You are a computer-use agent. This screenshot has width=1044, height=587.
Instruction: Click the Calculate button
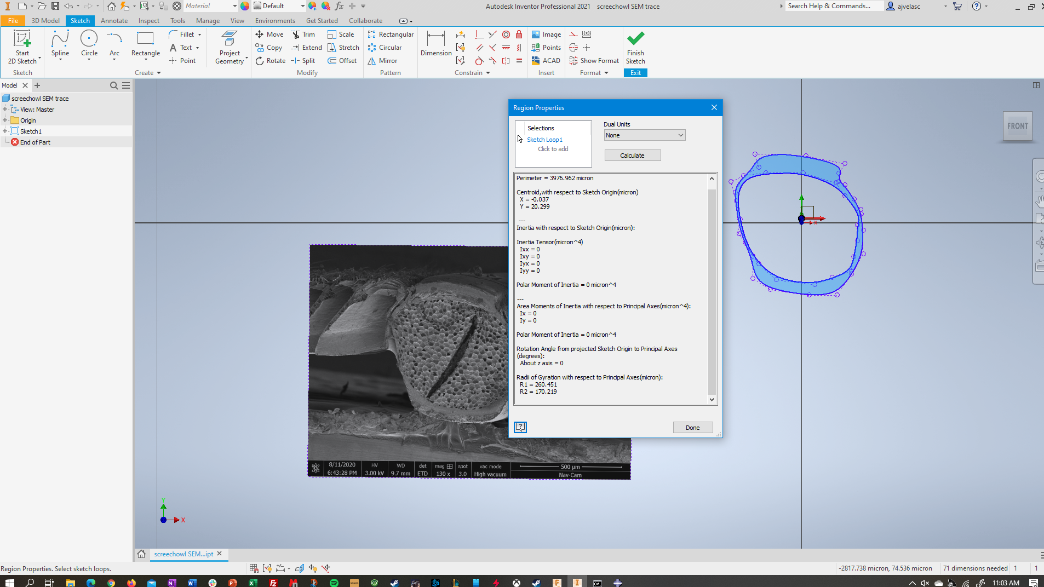pos(633,156)
